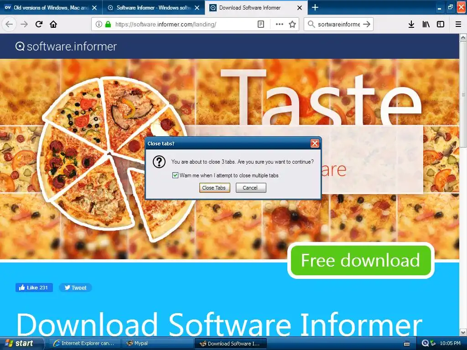The height and width of the screenshot is (350, 467).
Task: Select 'Download Software I...' taskbar item
Action: [x=230, y=344]
